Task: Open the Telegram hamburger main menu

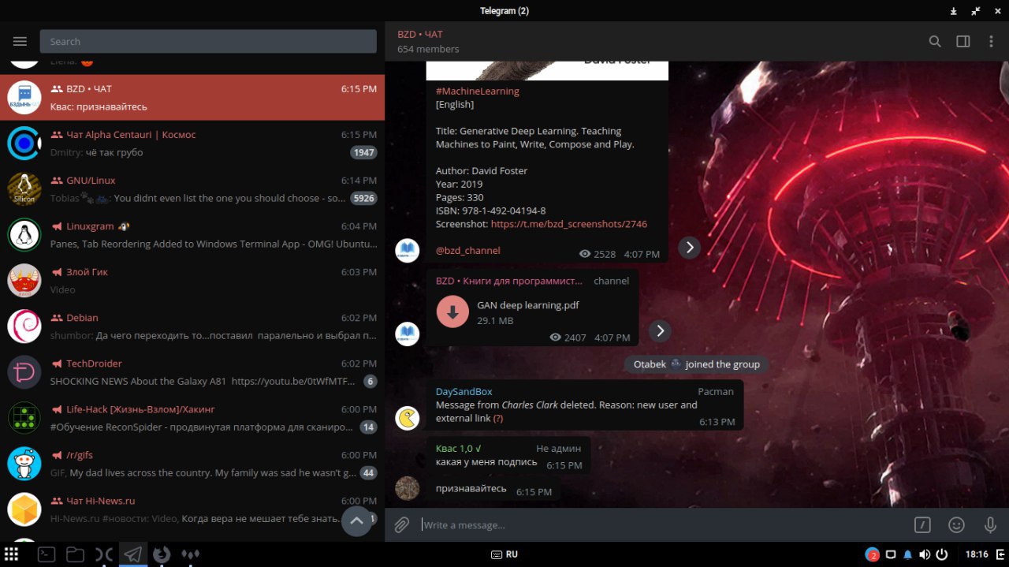Action: click(x=20, y=42)
